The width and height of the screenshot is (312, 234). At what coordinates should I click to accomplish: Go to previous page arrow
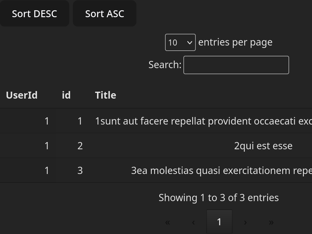193,222
